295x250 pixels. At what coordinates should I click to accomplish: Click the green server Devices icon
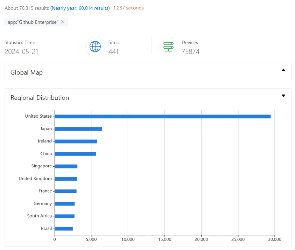(x=168, y=47)
